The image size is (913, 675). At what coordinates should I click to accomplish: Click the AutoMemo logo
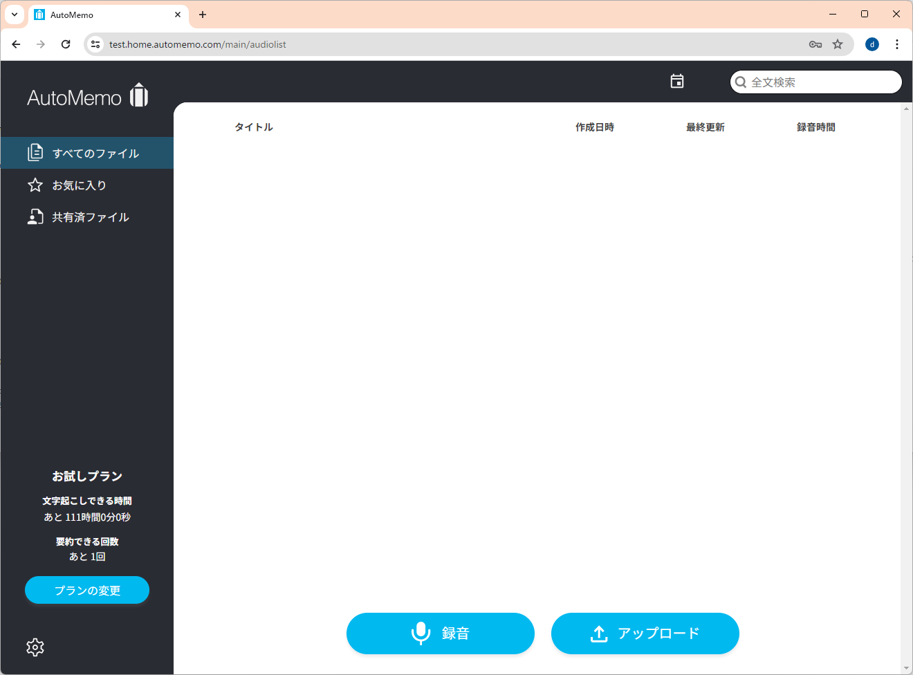88,96
